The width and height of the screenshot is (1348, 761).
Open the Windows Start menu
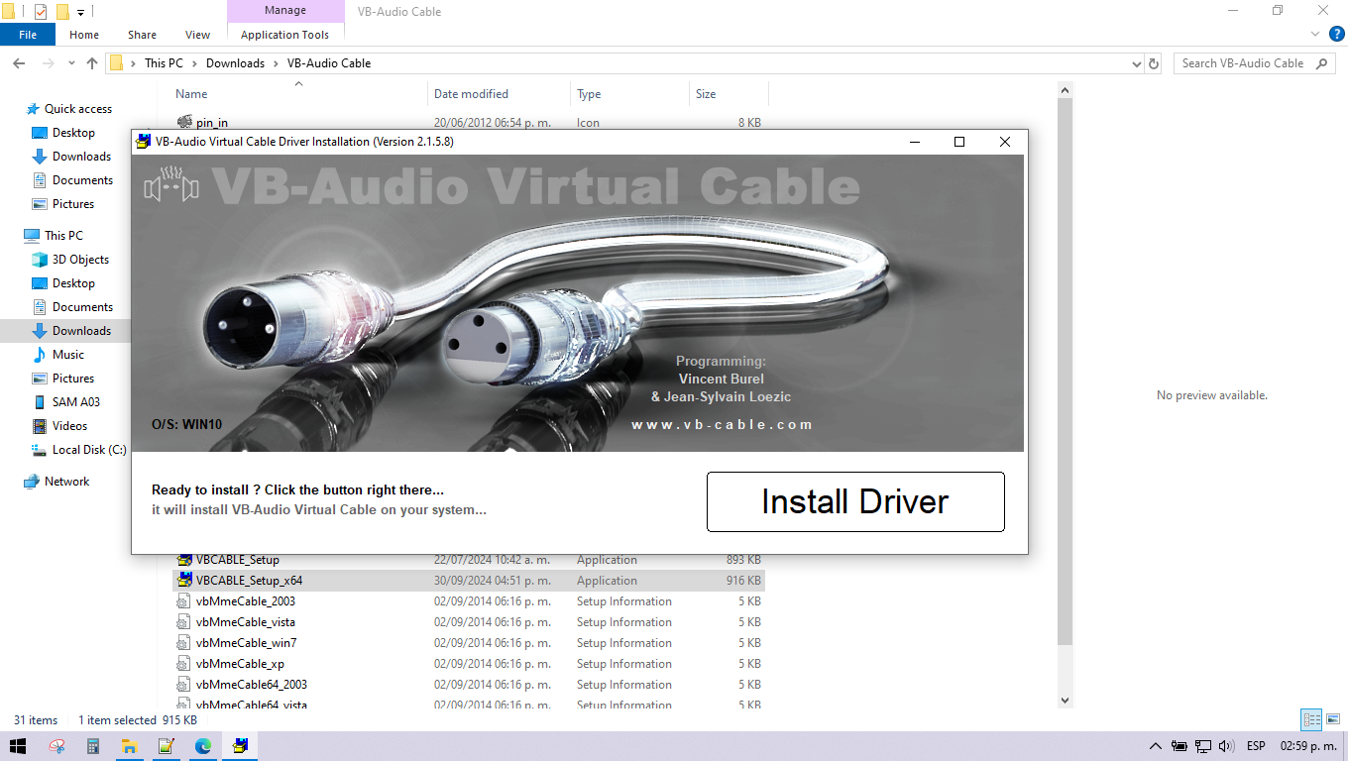point(18,746)
